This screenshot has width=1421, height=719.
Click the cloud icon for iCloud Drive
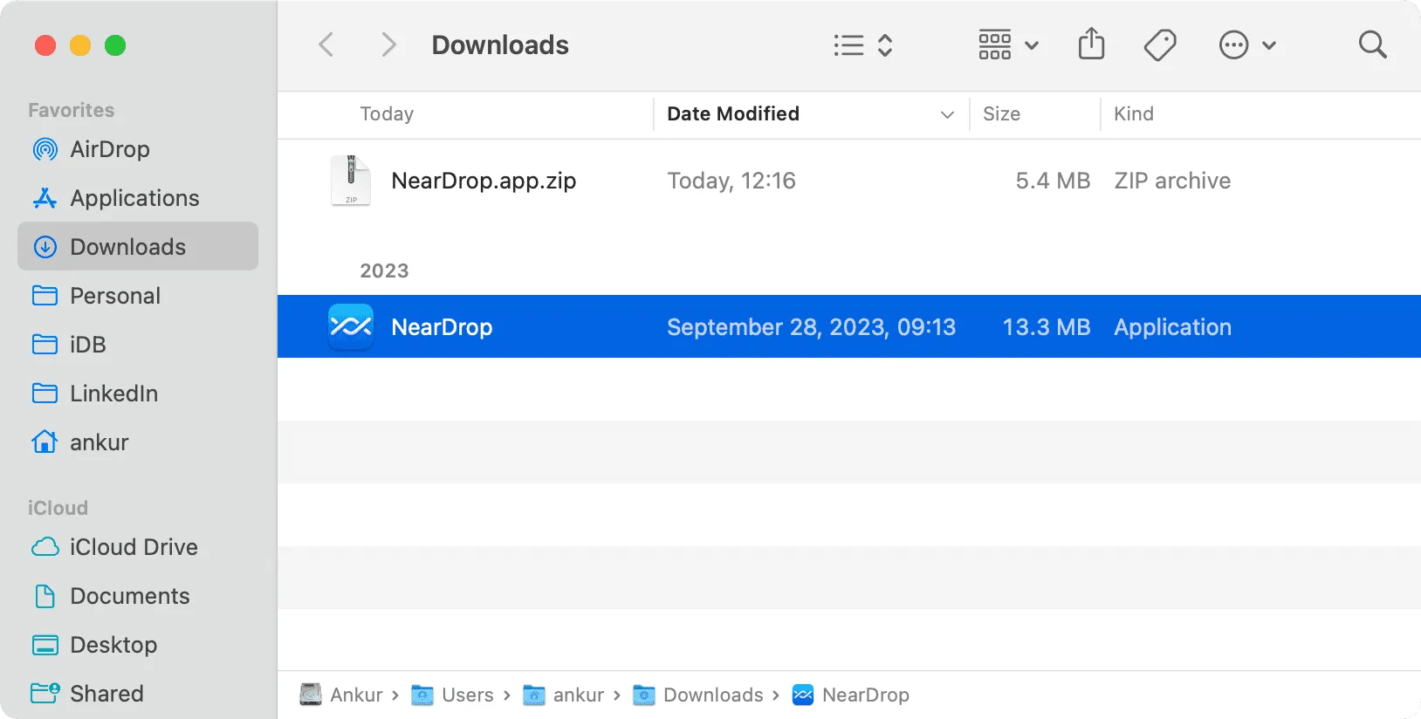pyautogui.click(x=45, y=547)
